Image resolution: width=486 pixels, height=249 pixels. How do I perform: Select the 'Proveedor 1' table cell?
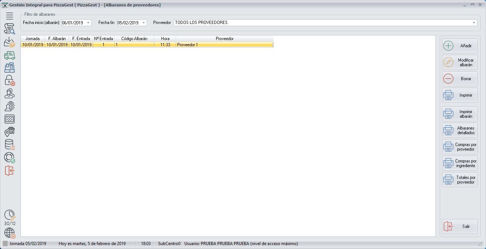click(x=224, y=45)
